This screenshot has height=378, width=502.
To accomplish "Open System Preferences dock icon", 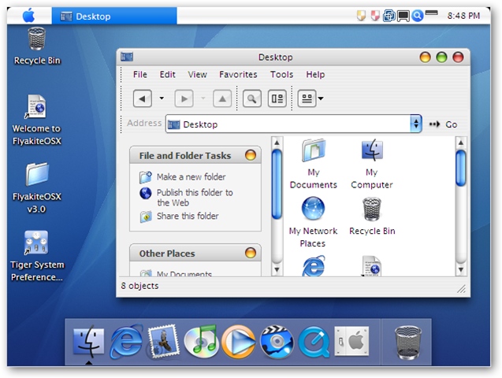I will click(351, 341).
